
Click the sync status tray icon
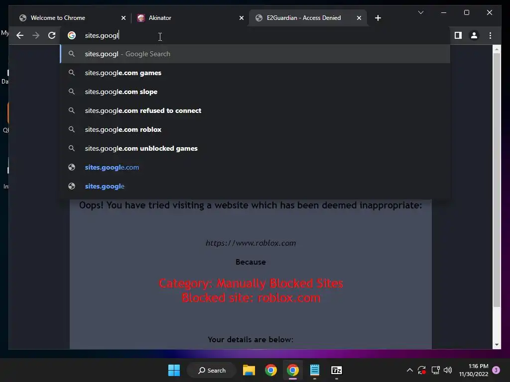(422, 370)
